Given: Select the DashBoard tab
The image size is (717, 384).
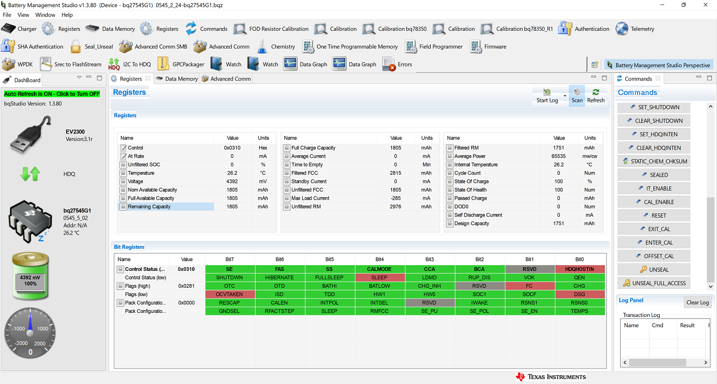Looking at the screenshot, I should coord(22,80).
